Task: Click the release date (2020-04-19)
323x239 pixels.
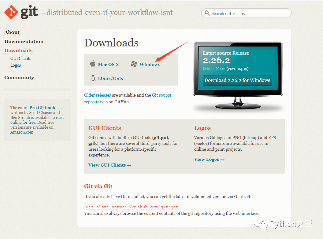Action: (237, 69)
